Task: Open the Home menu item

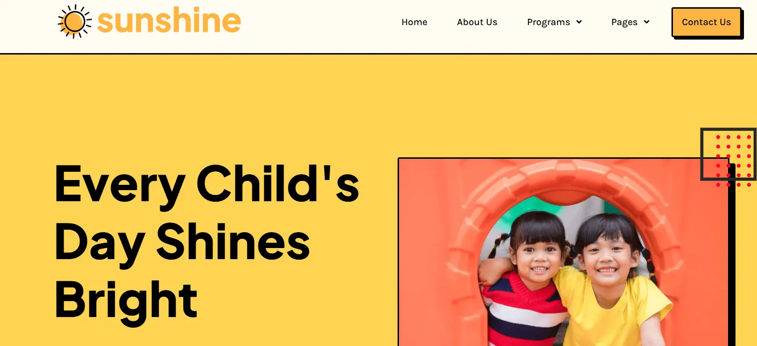Action: point(414,22)
